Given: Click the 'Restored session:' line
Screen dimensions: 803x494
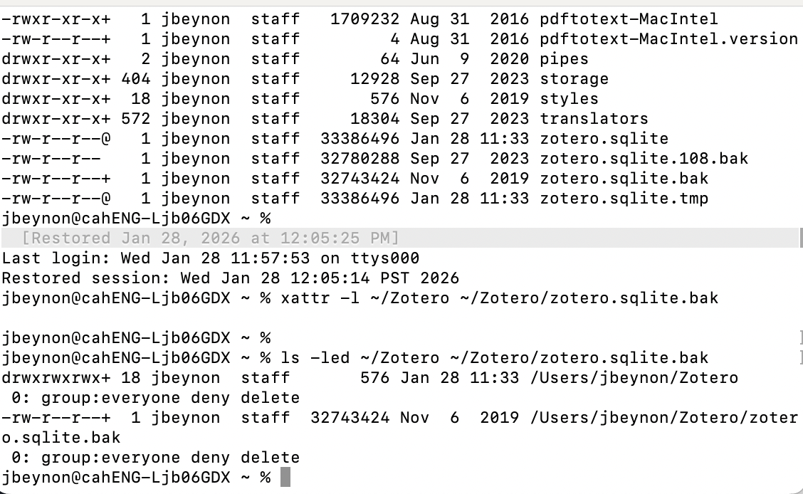Looking at the screenshot, I should pyautogui.click(x=231, y=278).
